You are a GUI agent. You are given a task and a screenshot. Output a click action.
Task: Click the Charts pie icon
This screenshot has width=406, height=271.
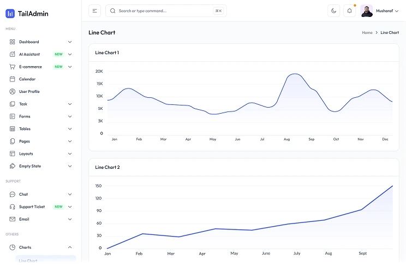[12, 248]
